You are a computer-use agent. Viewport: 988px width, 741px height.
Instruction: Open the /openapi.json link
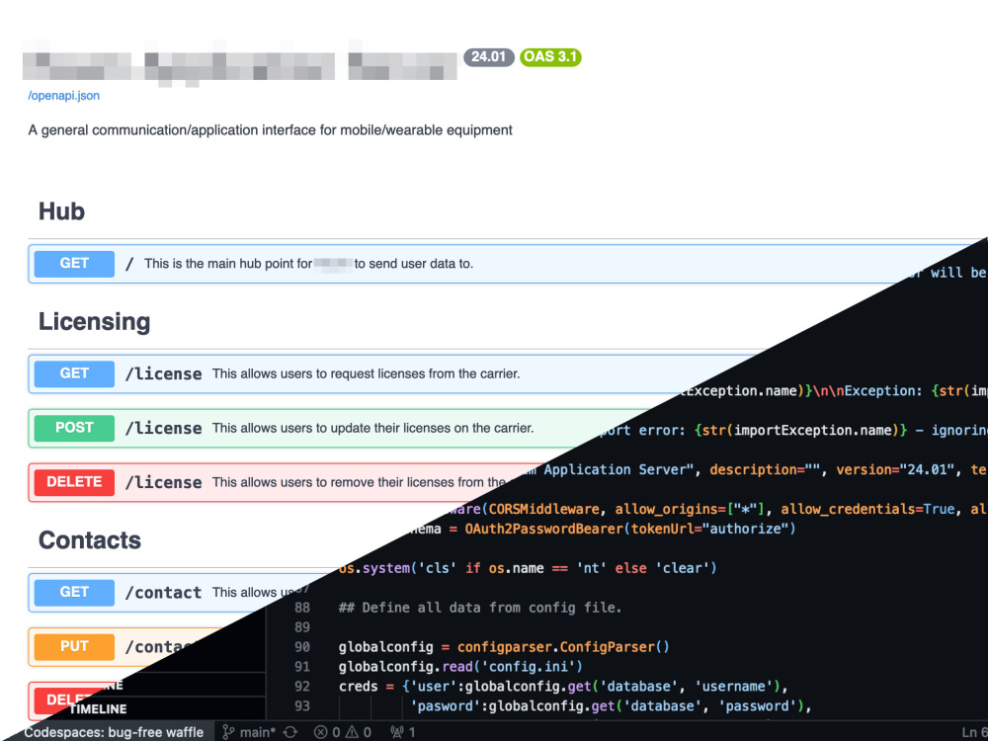63,95
